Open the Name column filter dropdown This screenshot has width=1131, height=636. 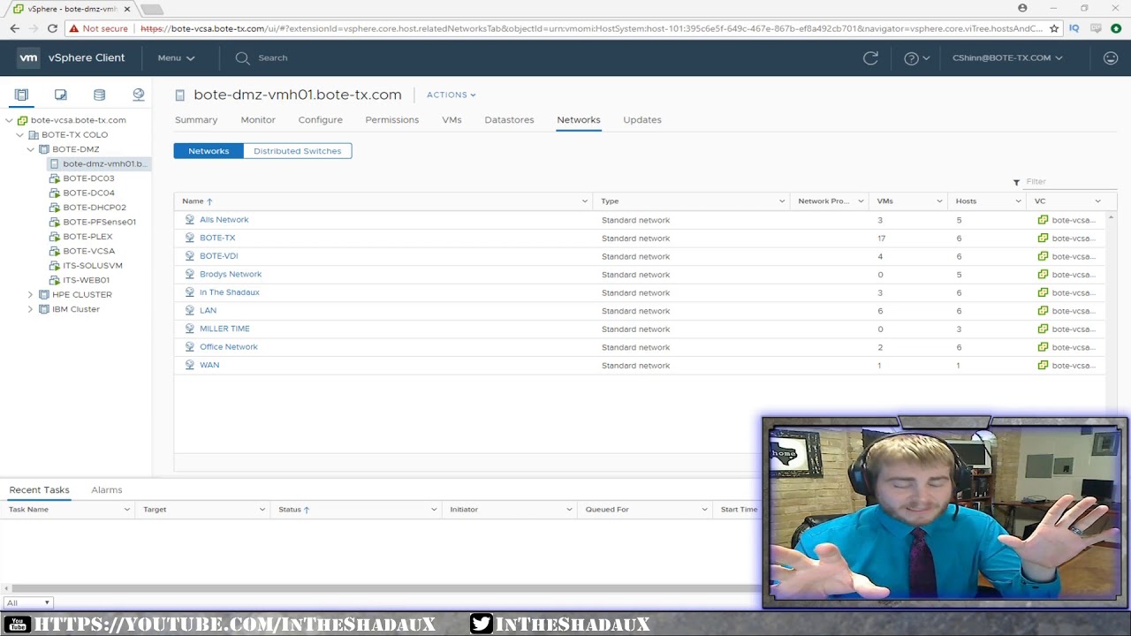pyautogui.click(x=584, y=201)
